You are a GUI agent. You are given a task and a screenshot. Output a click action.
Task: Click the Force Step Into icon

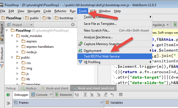pos(98,94)
